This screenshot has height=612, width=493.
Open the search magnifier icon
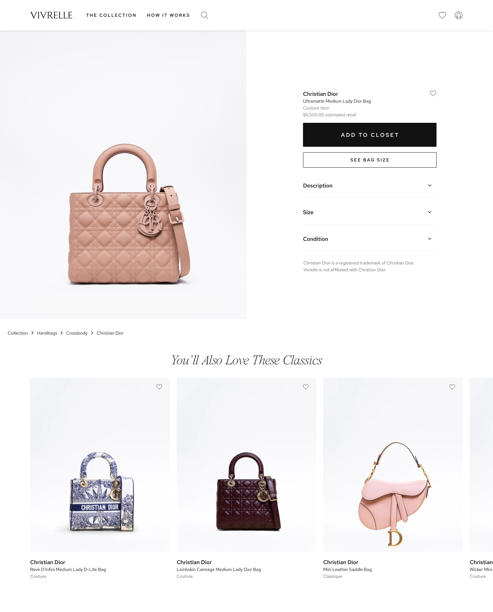[x=204, y=15]
